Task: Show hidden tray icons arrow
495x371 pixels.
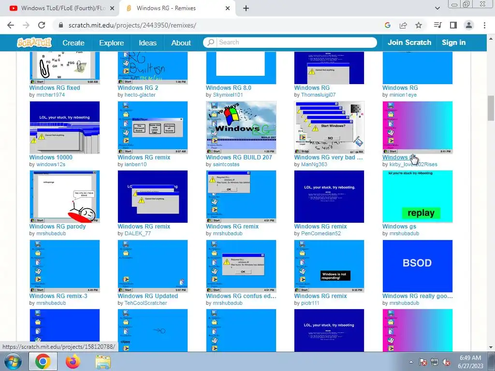Action: [x=411, y=362]
